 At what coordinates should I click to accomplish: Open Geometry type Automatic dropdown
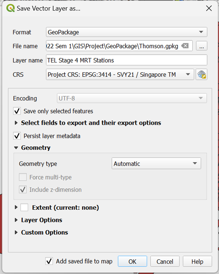pyautogui.click(x=156, y=164)
